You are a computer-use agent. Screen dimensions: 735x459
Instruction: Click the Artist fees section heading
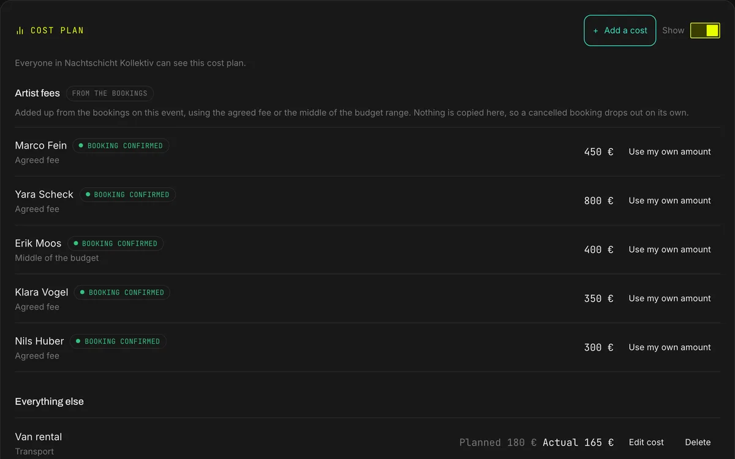click(37, 94)
